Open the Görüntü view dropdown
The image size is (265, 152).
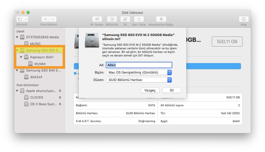coord(22,19)
